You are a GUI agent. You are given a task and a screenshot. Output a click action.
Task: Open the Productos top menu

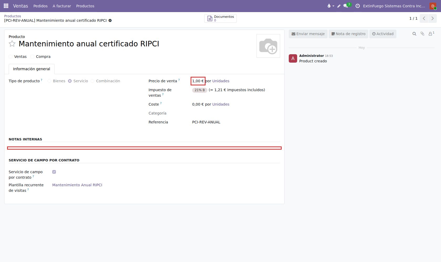coord(85,6)
